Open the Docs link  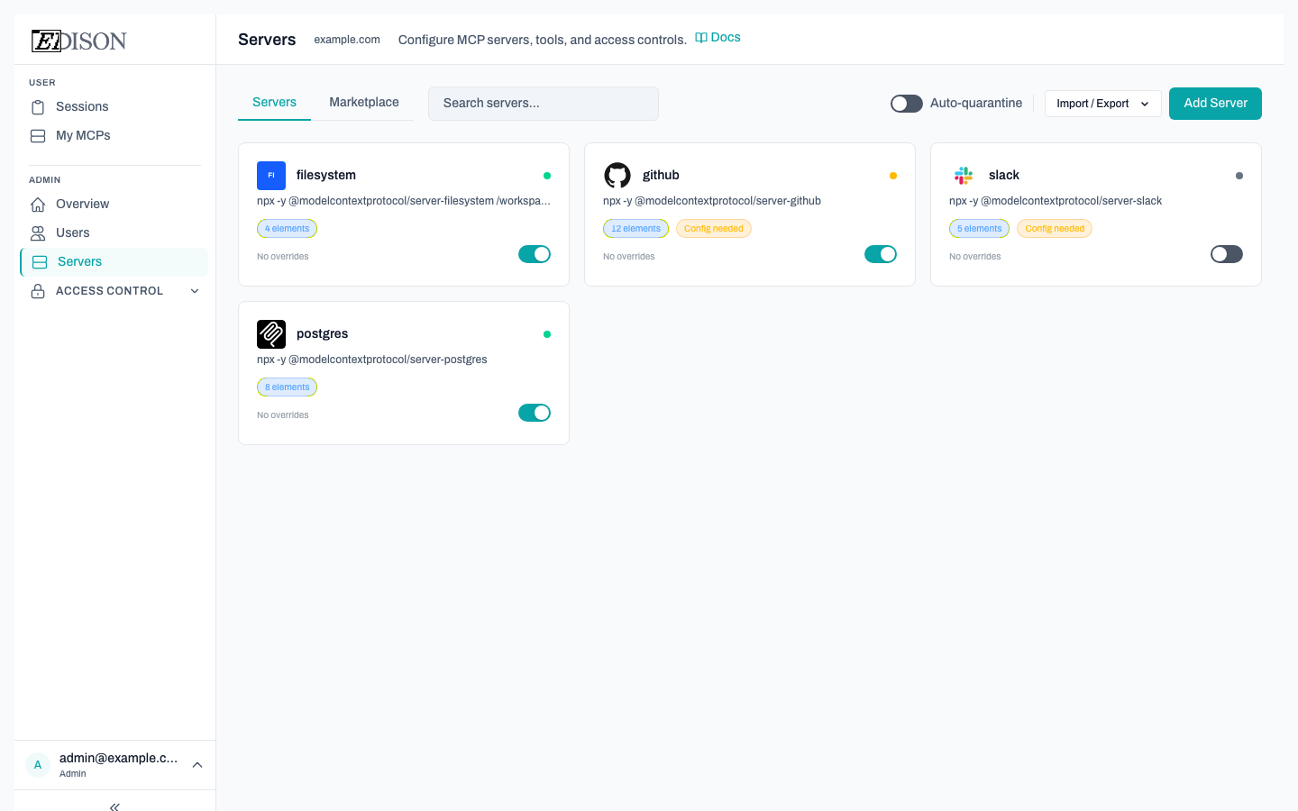coord(718,38)
